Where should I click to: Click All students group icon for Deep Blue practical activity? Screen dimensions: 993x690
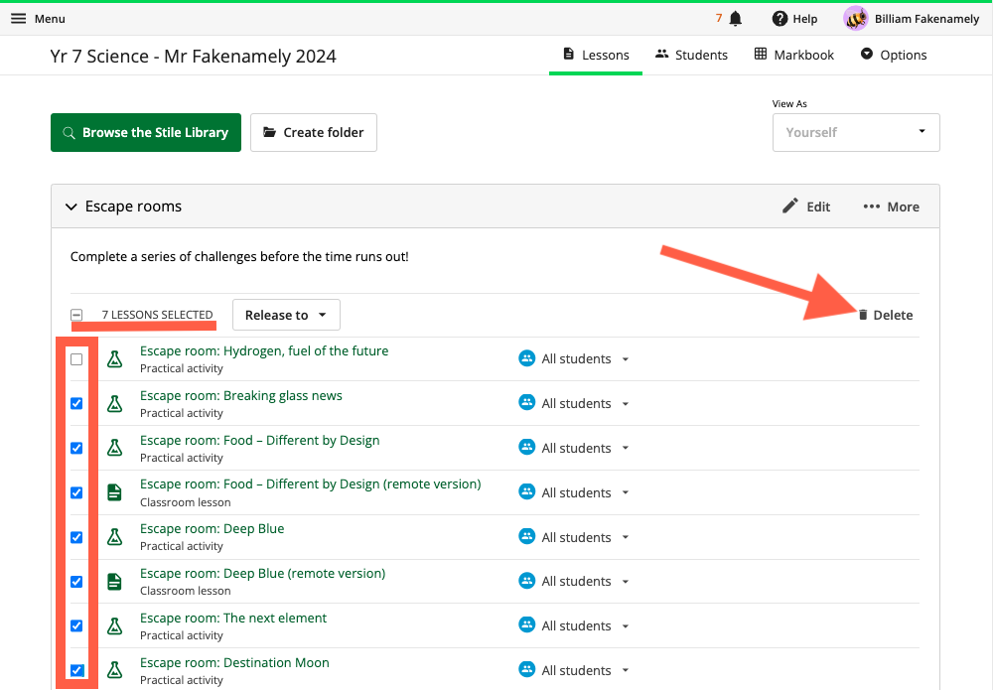tap(527, 536)
